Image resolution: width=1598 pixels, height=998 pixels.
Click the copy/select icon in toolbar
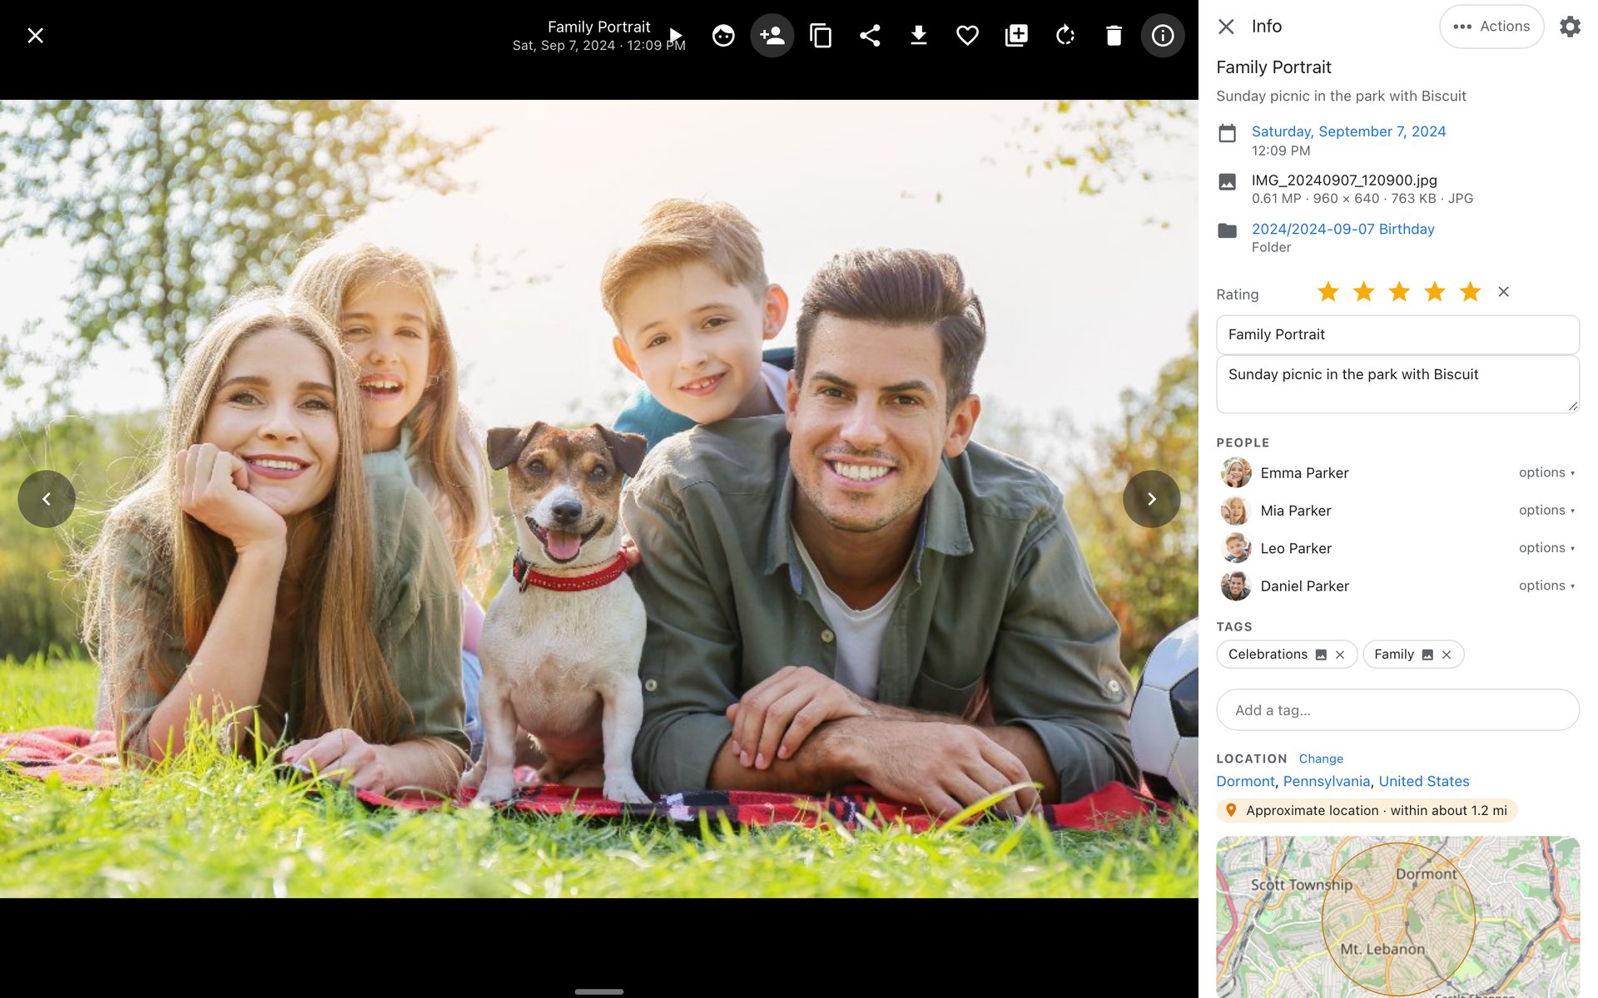[821, 35]
